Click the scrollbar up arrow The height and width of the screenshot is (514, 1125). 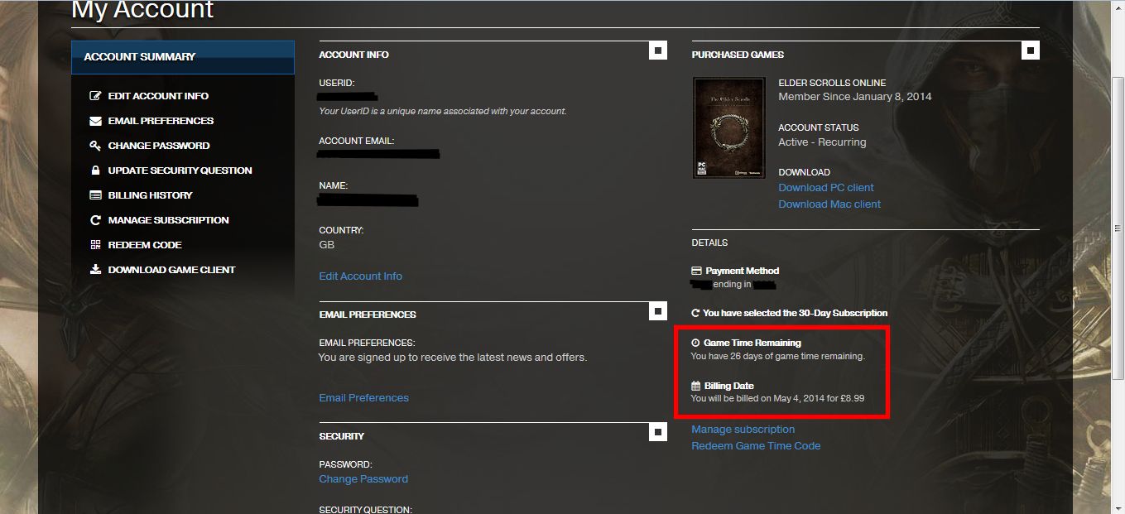(1117, 7)
